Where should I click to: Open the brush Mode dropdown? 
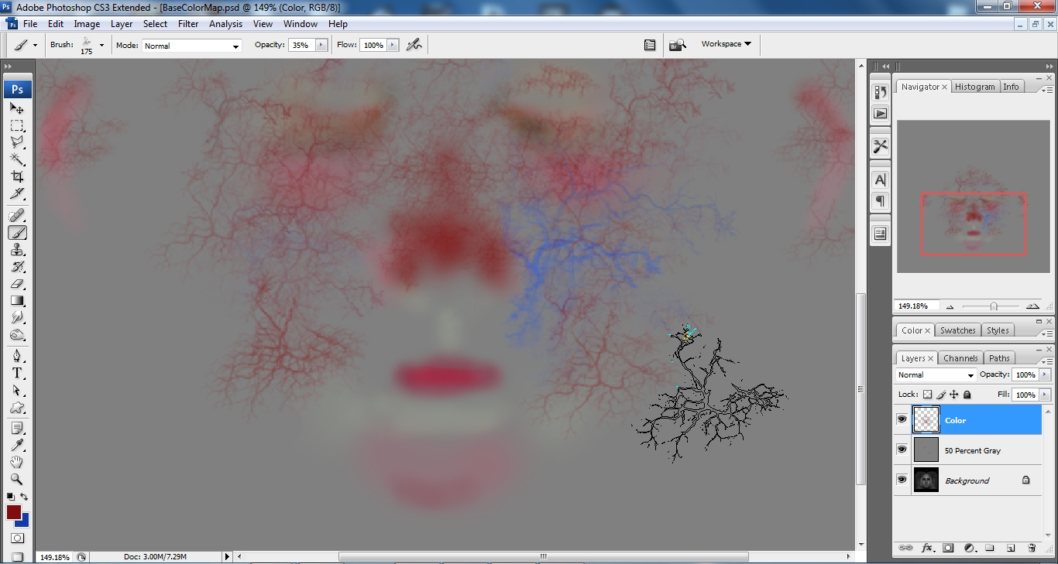click(x=192, y=46)
